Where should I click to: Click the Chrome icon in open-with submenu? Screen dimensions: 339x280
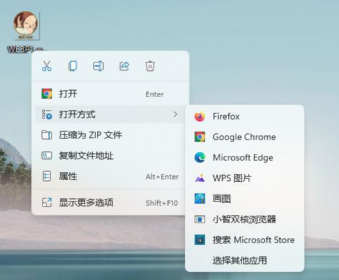(200, 137)
